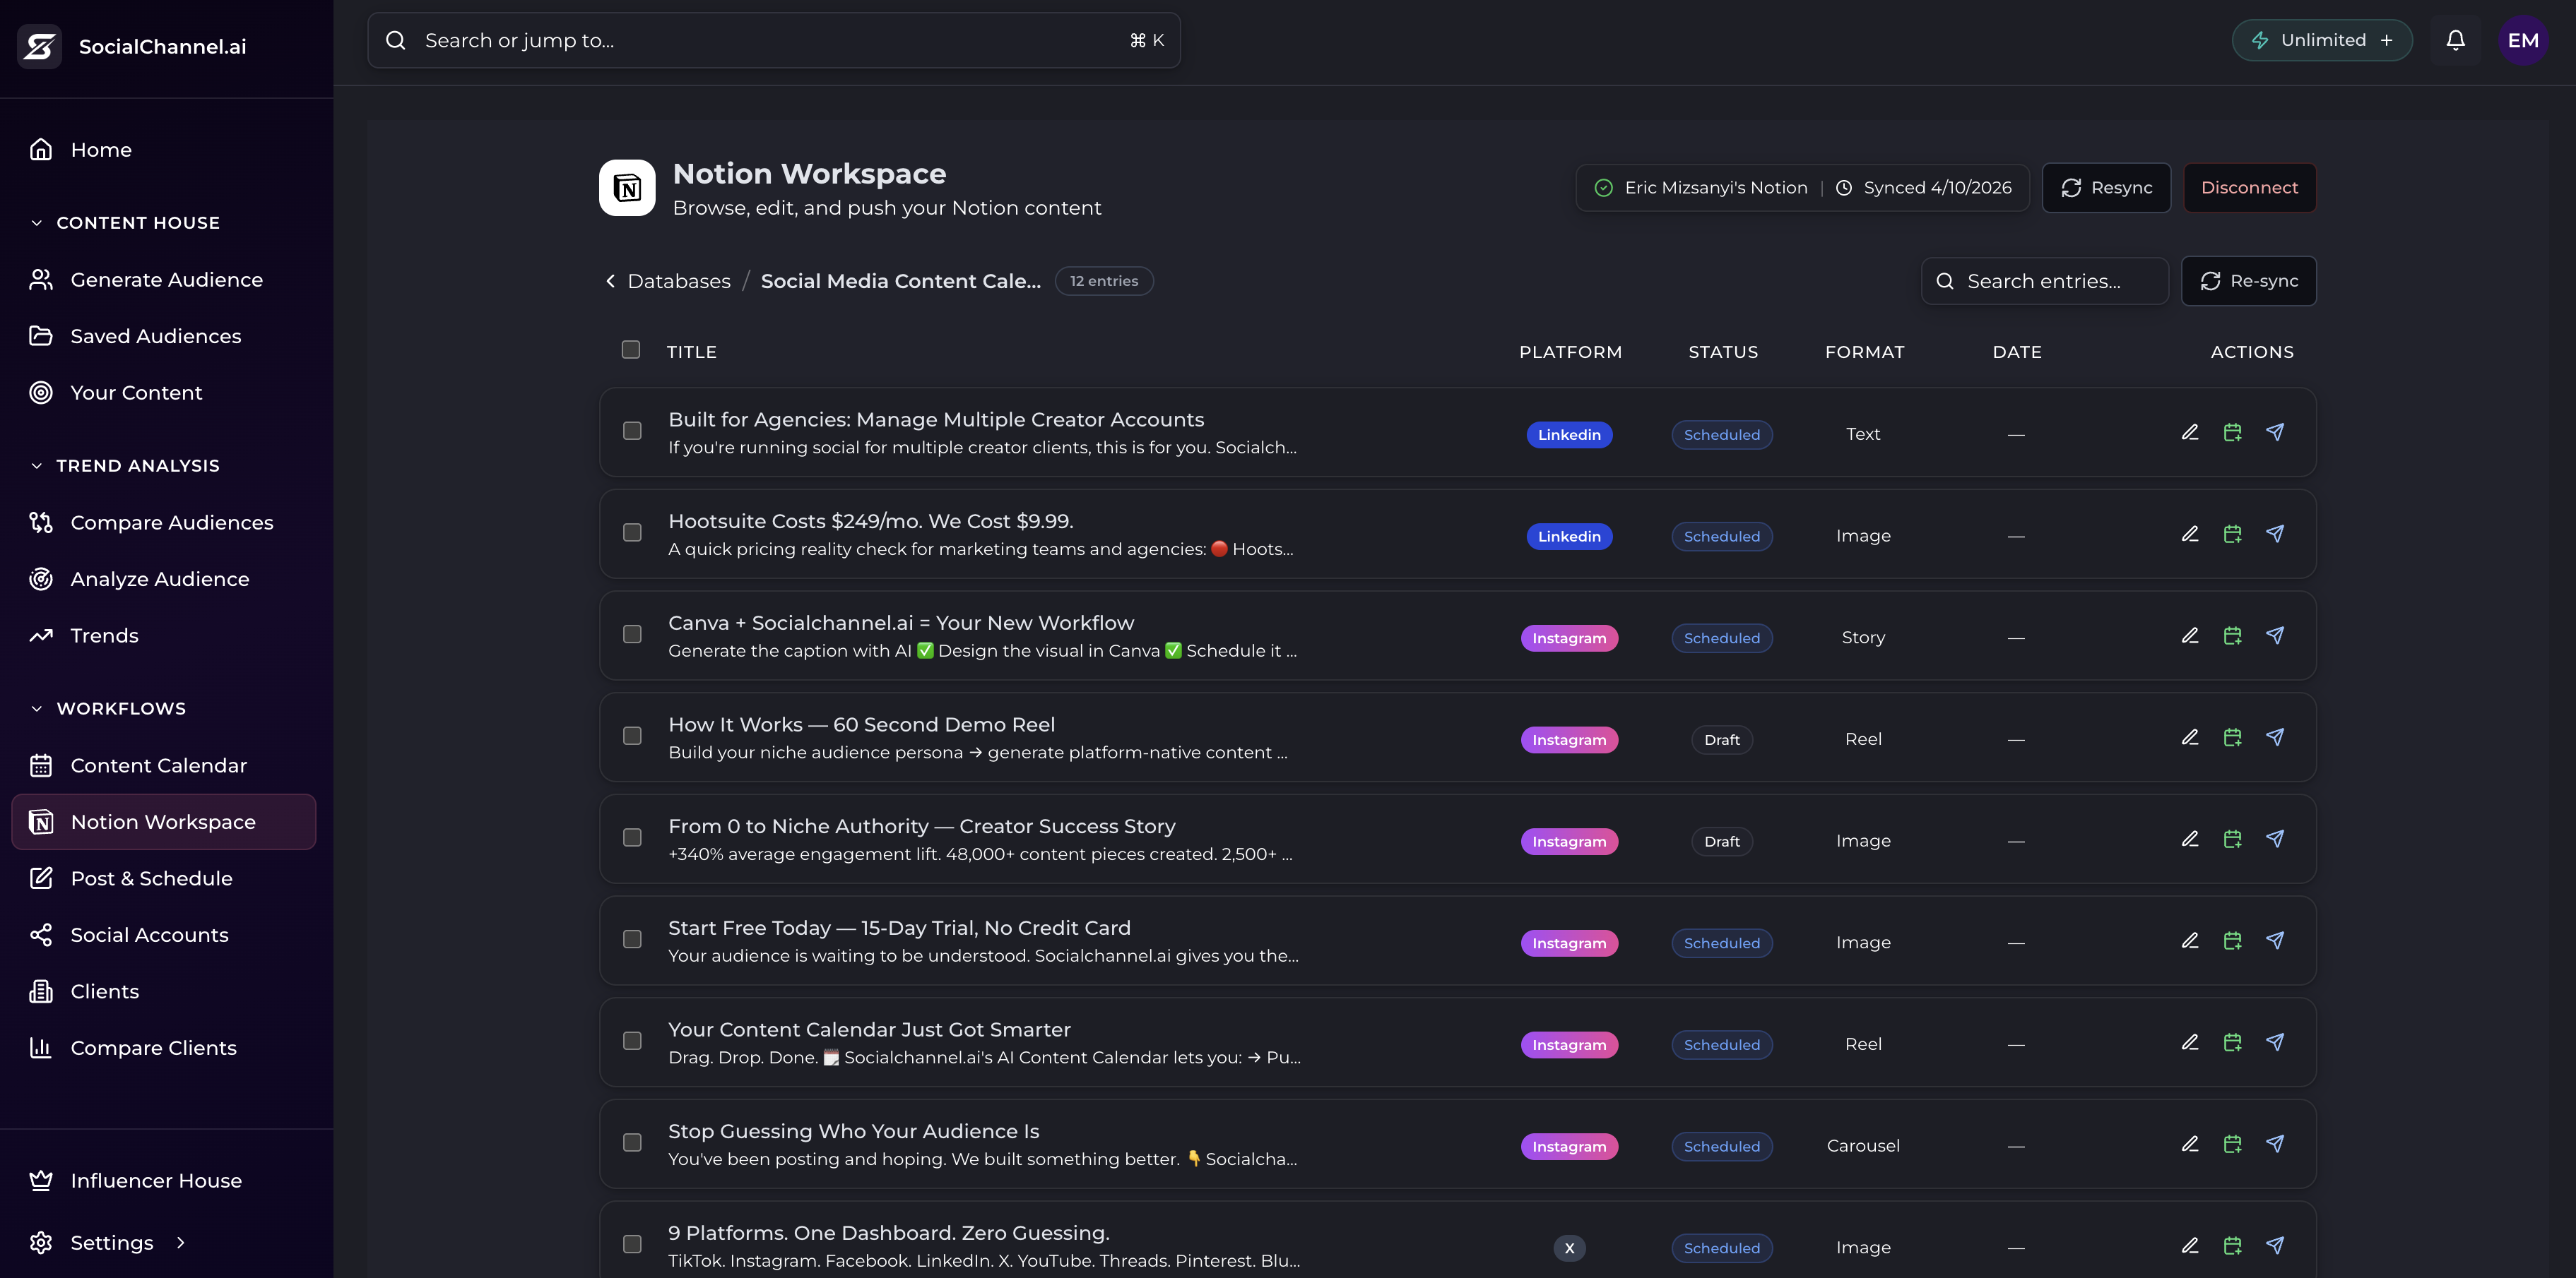Open the Databases breadcrumb link

(x=679, y=282)
